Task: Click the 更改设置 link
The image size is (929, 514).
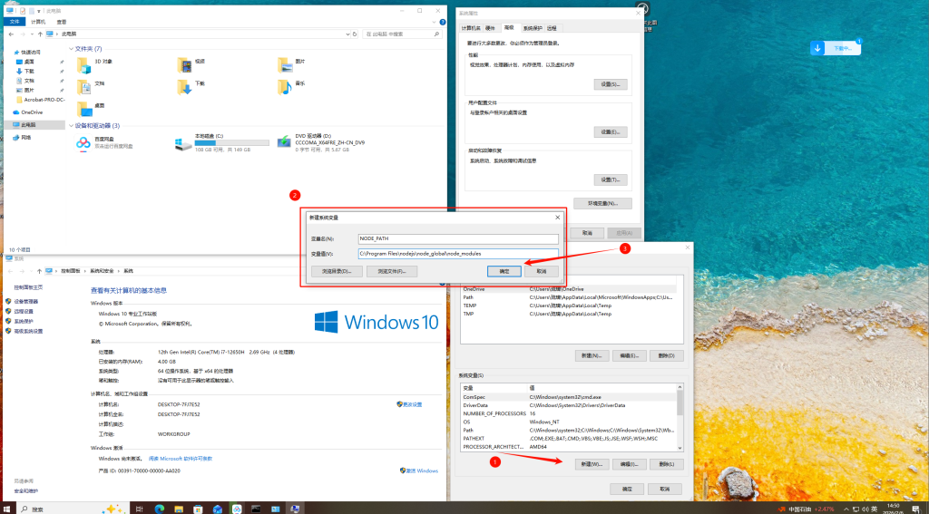Action: 413,404
